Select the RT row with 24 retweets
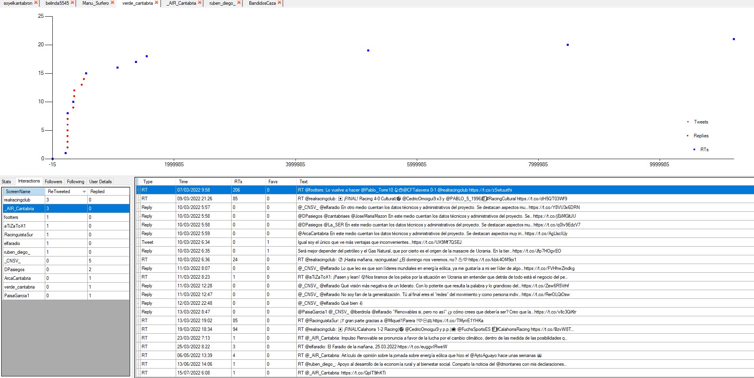This screenshot has height=378, width=754. pos(444,260)
